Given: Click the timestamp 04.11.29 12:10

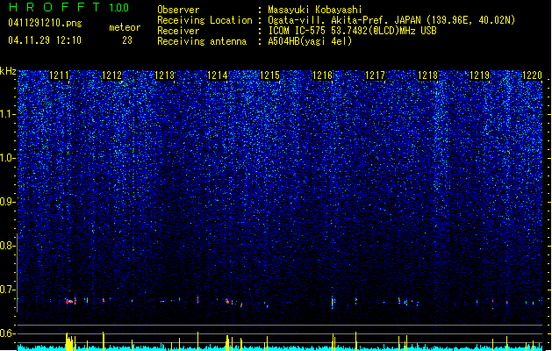Looking at the screenshot, I should pos(45,40).
